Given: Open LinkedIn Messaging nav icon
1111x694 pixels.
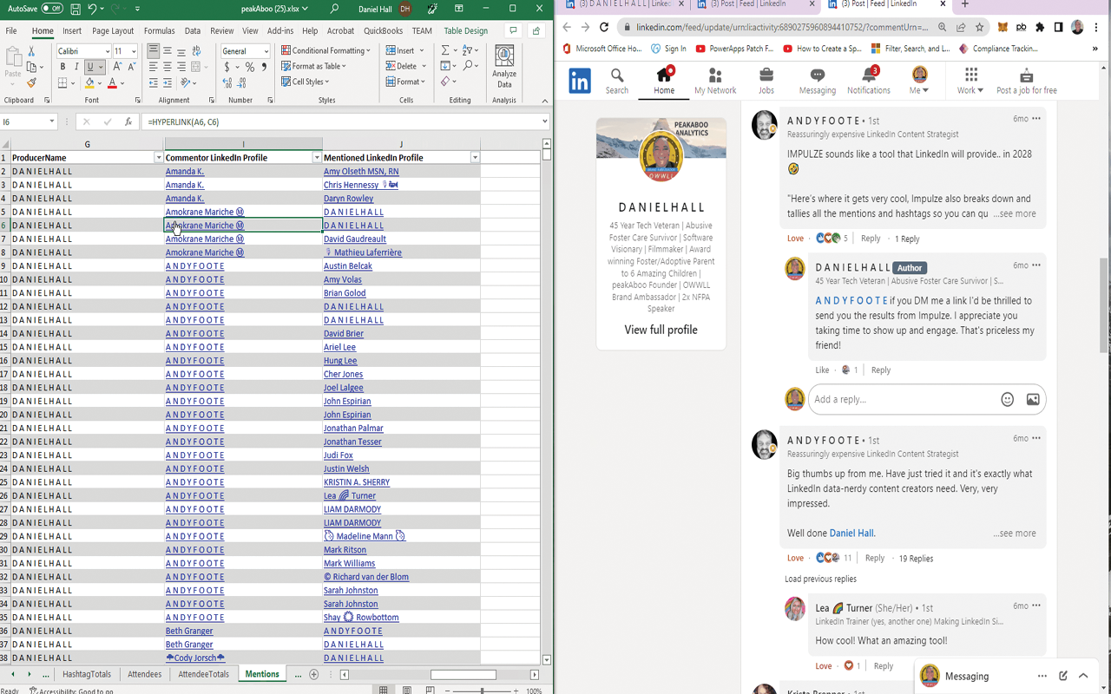Looking at the screenshot, I should pyautogui.click(x=817, y=81).
